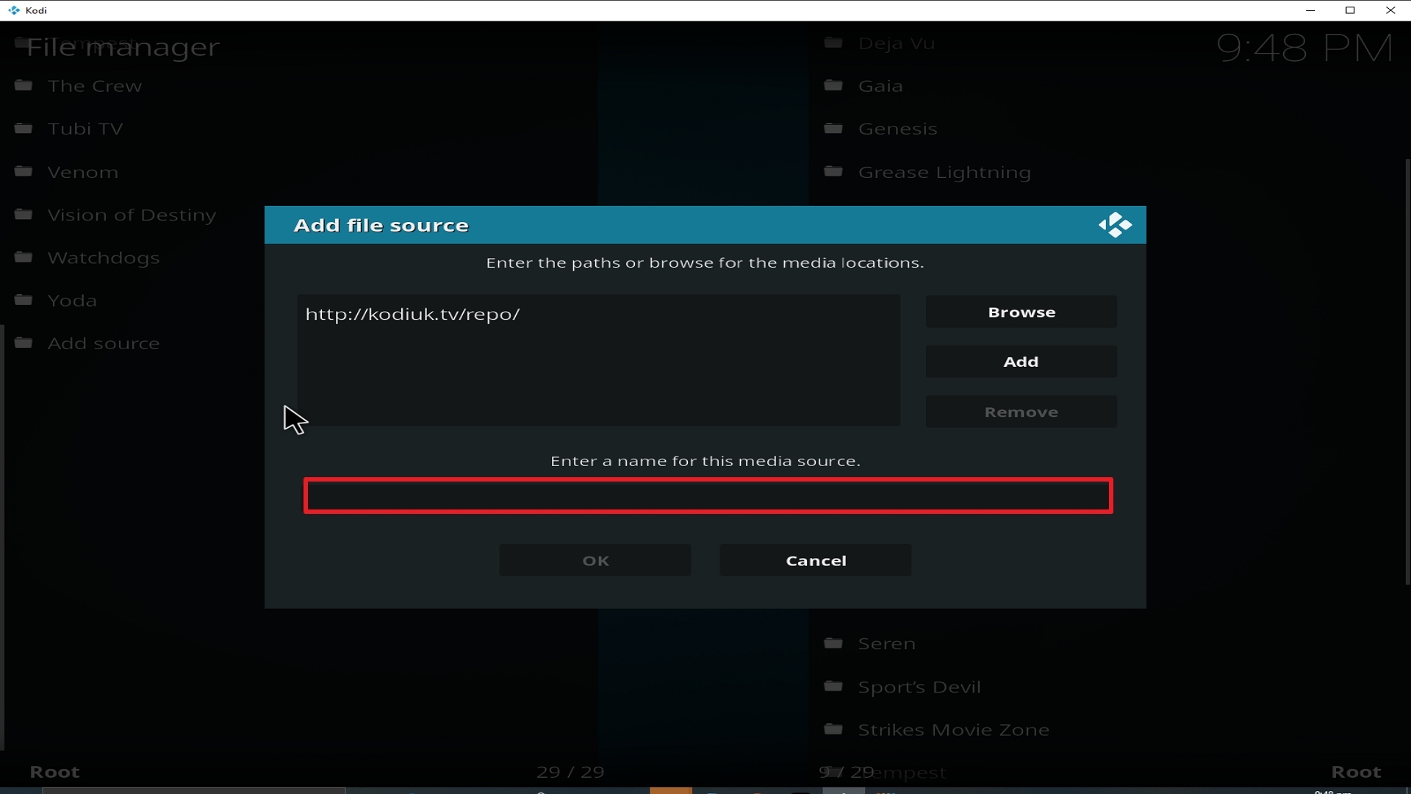The height and width of the screenshot is (794, 1411).
Task: Click the Kodi app icon in title bar
Action: point(14,10)
